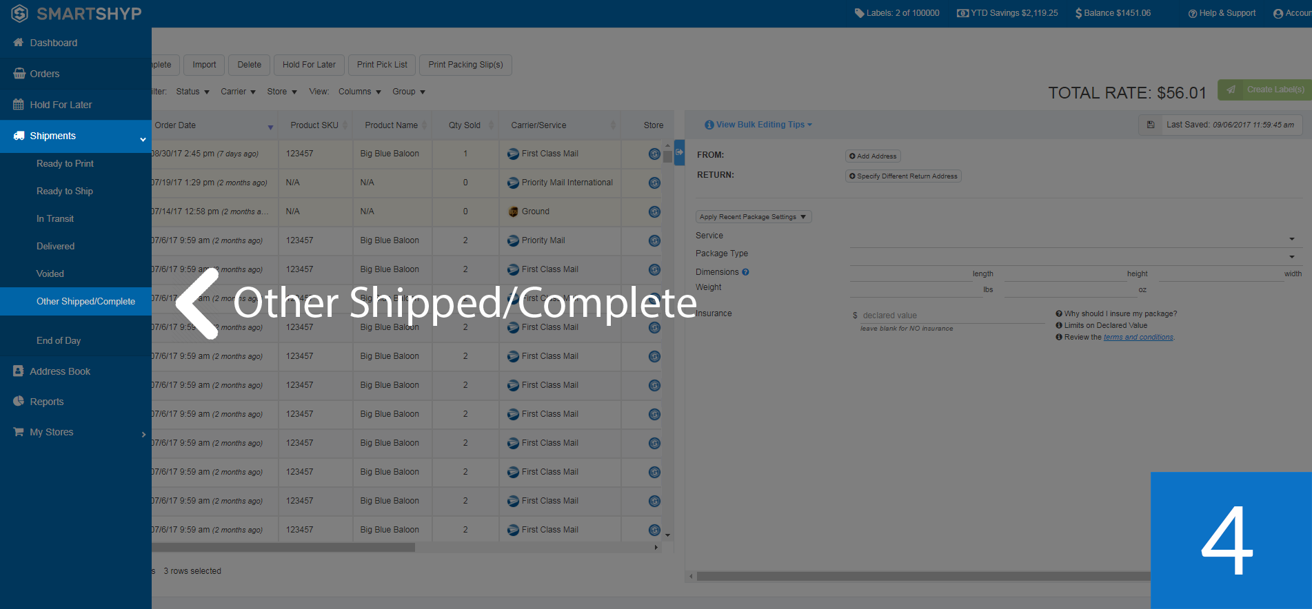Click Specify Different Return Address button
This screenshot has width=1312, height=609.
pyautogui.click(x=903, y=176)
